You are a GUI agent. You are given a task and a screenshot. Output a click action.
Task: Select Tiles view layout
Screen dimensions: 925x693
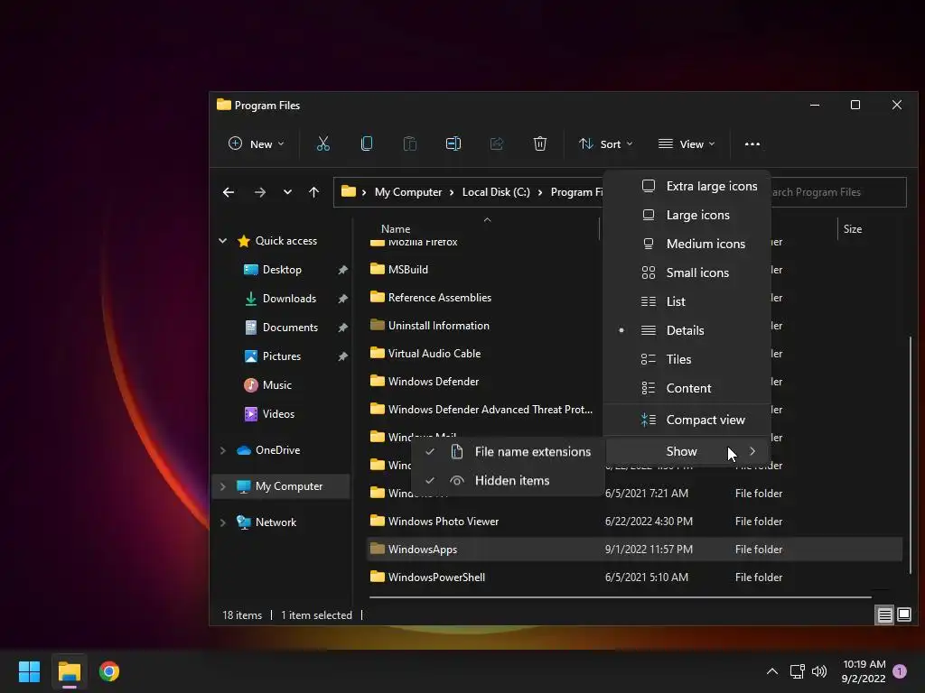(x=687, y=359)
